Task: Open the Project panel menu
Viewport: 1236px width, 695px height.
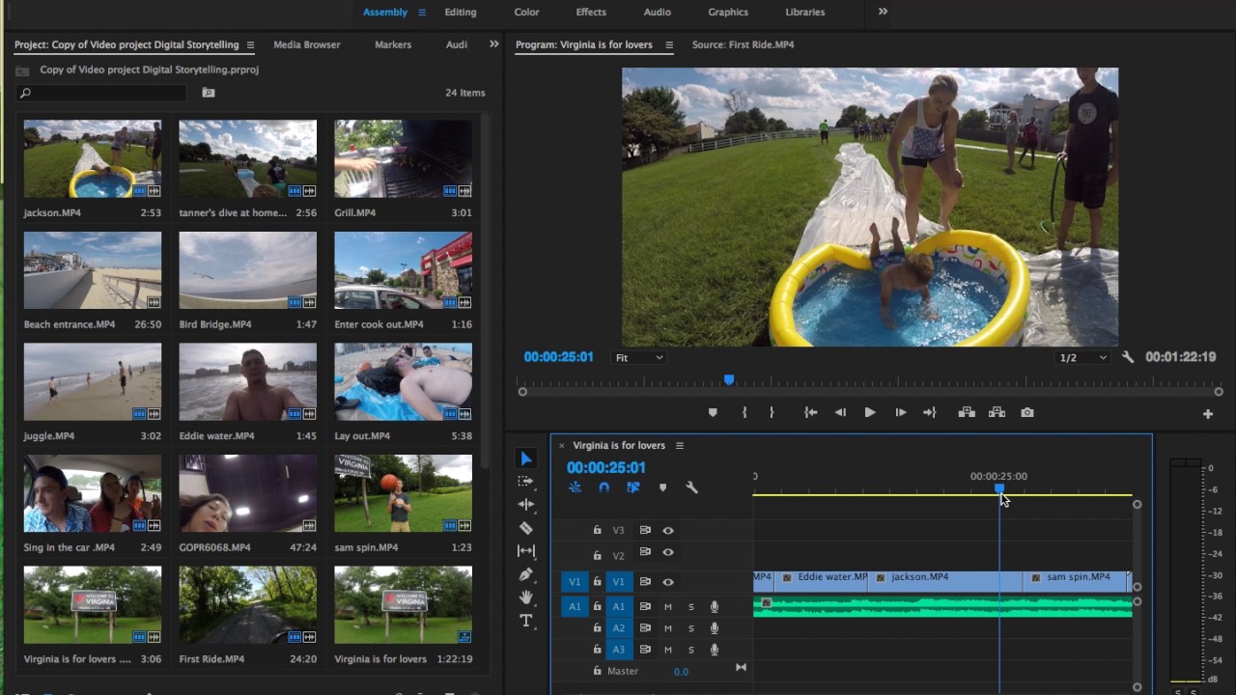Action: tap(250, 44)
